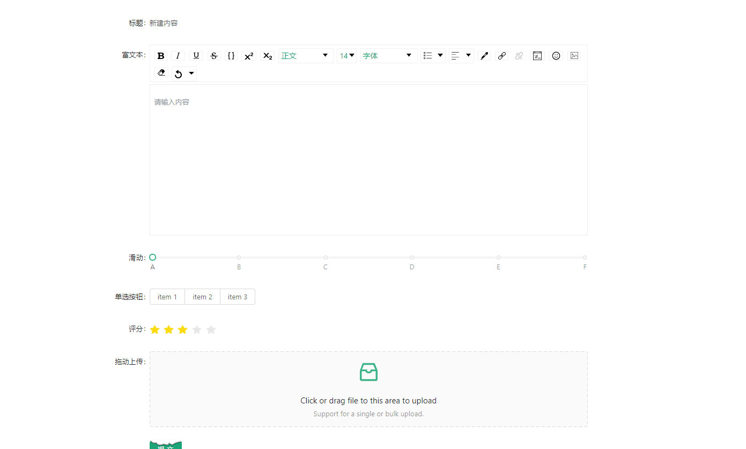Click the 单选按钮 field label
The image size is (746, 449).
[130, 297]
